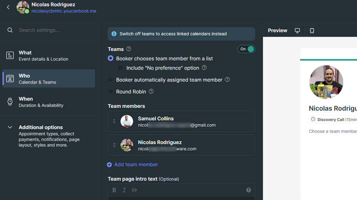357x200 pixels.
Task: Open the What Event details & Location tab
Action: tap(49, 56)
